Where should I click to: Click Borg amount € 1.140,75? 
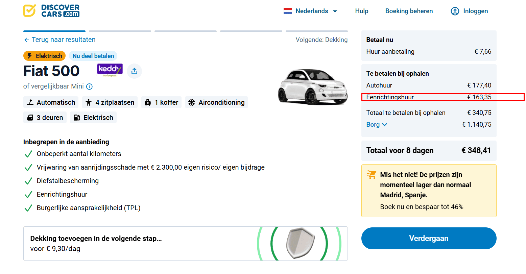[x=477, y=124]
